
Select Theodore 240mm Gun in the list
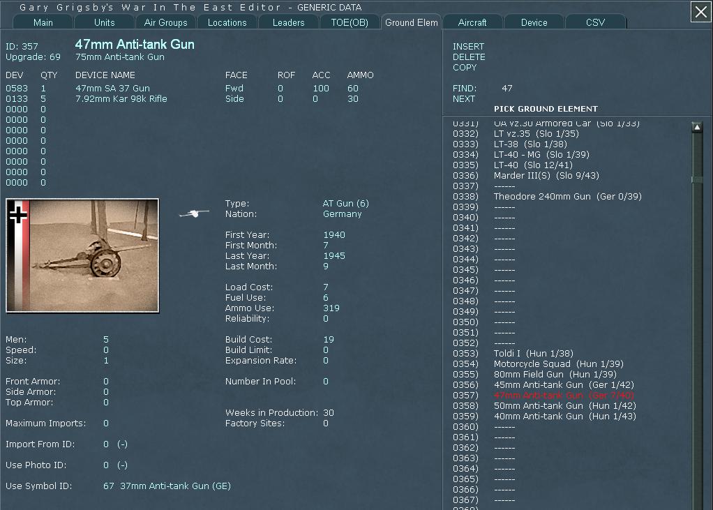(x=567, y=196)
